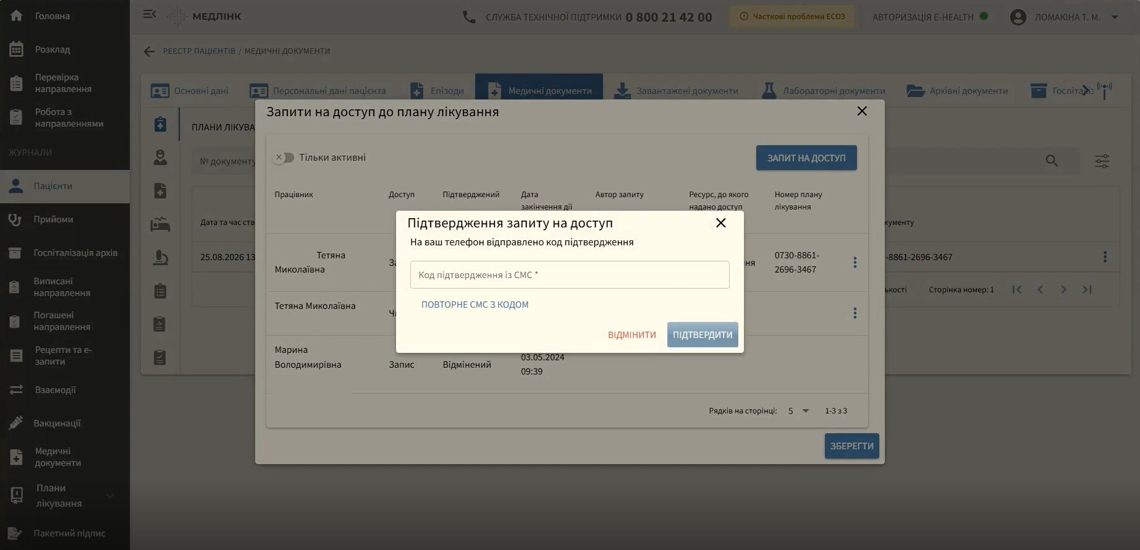The height and width of the screenshot is (550, 1140).
Task: Go to the next page of results
Action: pos(1063,289)
